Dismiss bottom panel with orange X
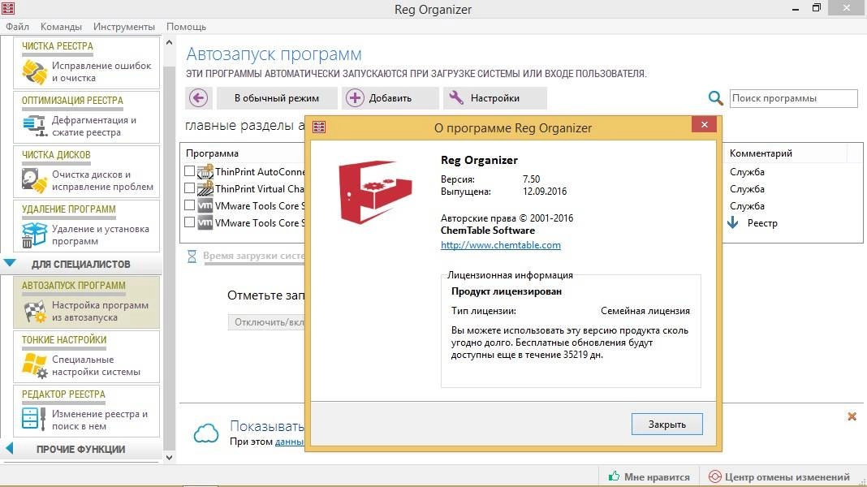The image size is (867, 487). coord(852,416)
